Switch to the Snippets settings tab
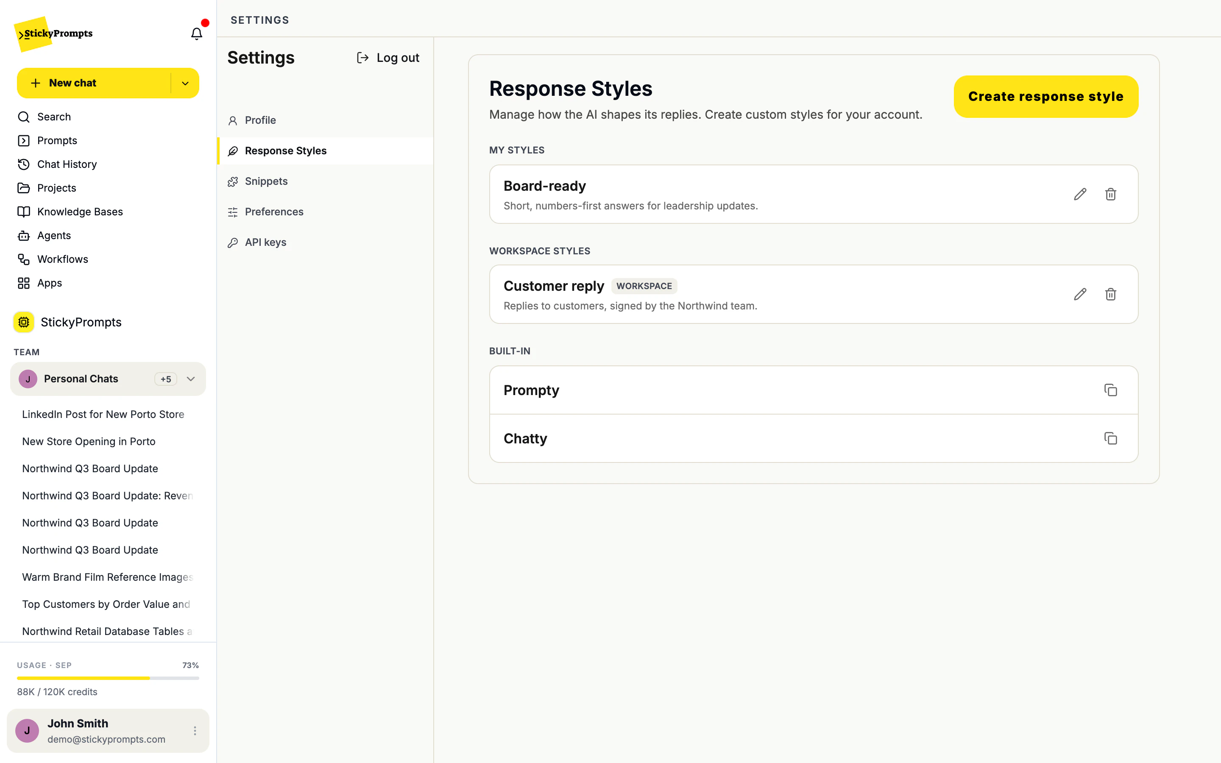The image size is (1221, 763). (x=325, y=182)
